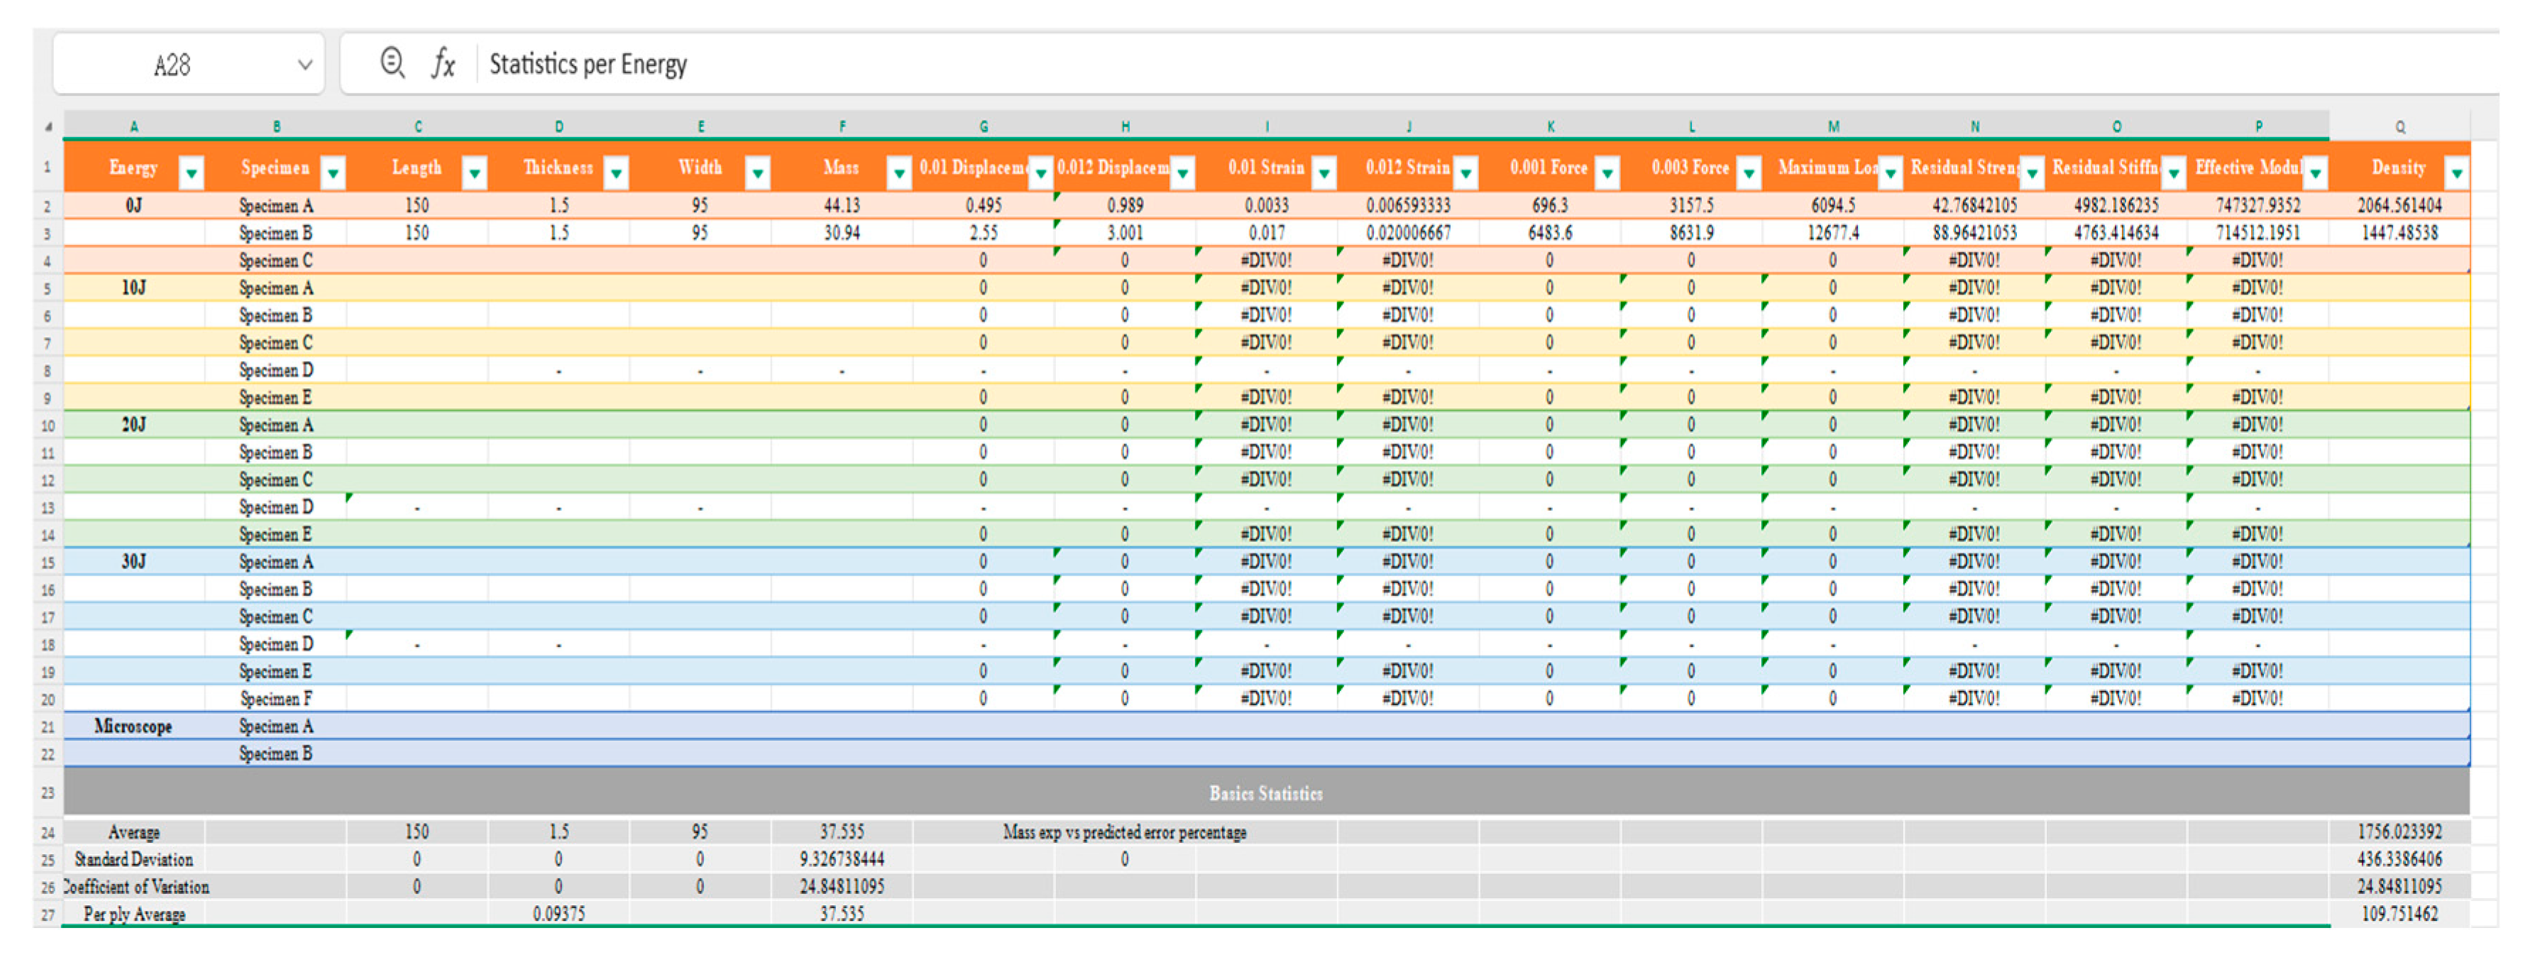The width and height of the screenshot is (2530, 967).
Task: Open the Length column filter button
Action: coord(474,173)
